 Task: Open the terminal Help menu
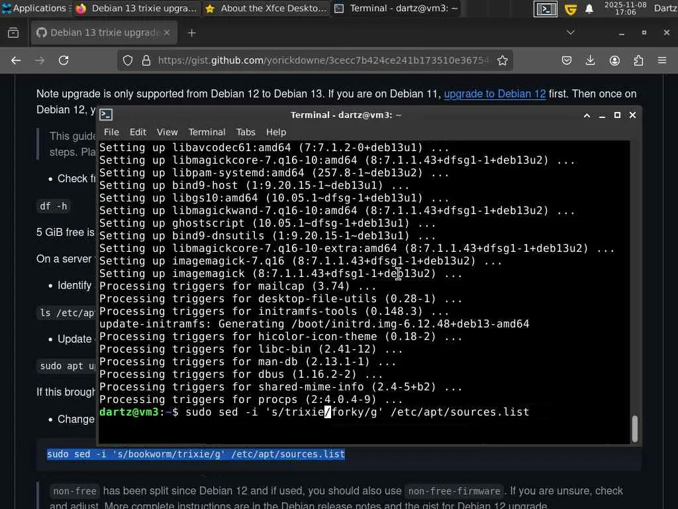pyautogui.click(x=276, y=132)
